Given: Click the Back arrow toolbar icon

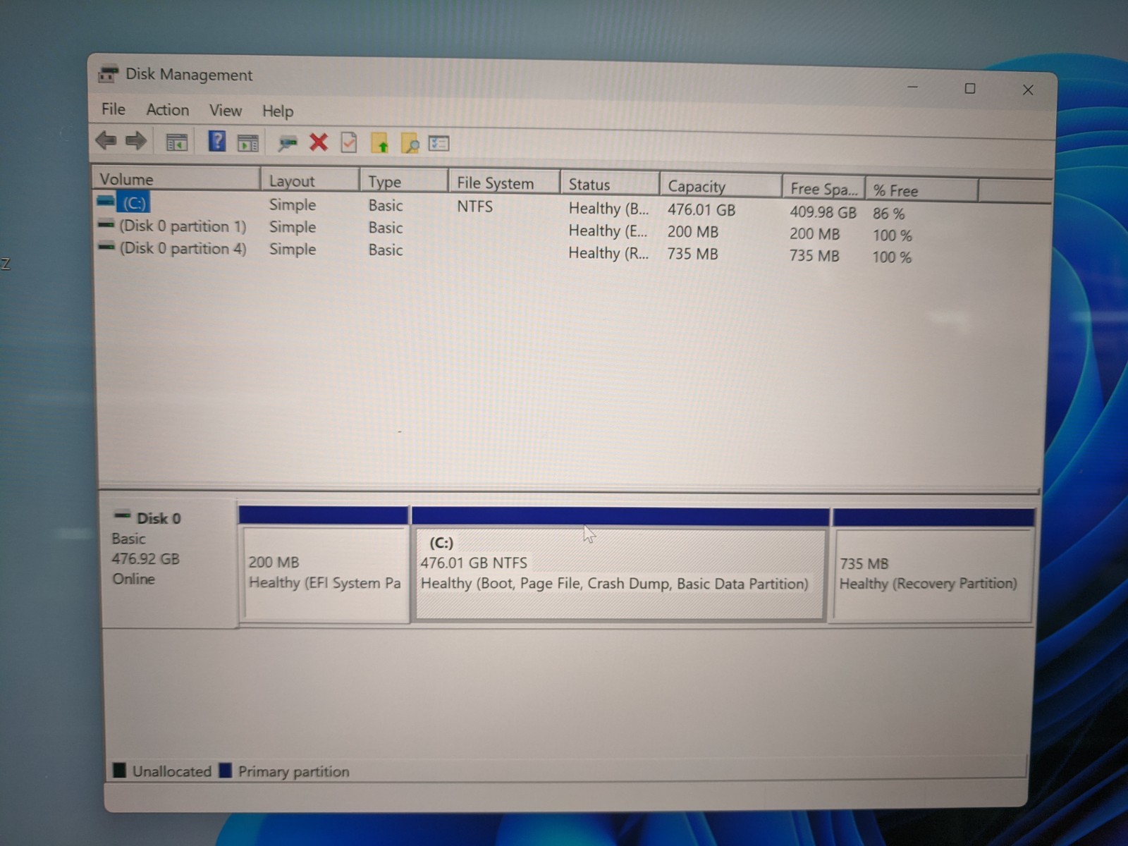Looking at the screenshot, I should click(106, 140).
